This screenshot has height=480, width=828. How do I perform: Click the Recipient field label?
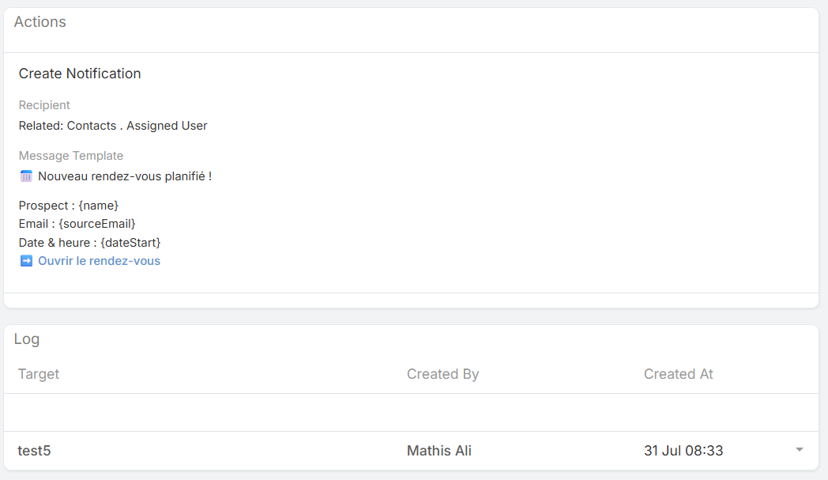tap(44, 105)
